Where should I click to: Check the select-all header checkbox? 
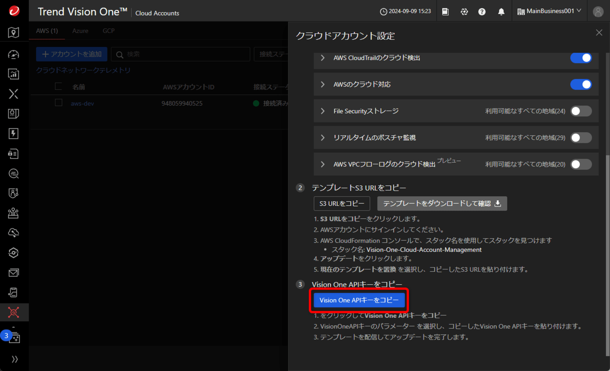(59, 86)
